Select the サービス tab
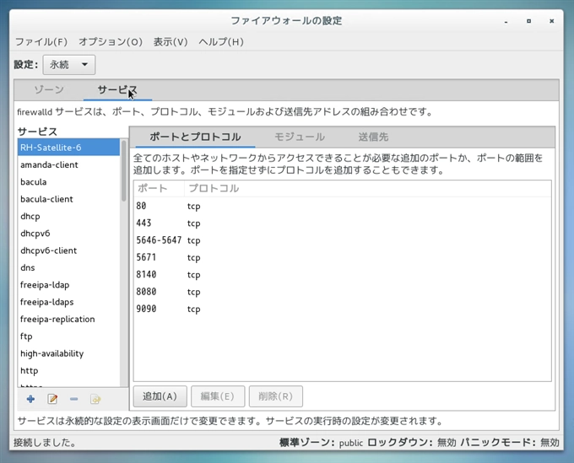 (117, 89)
